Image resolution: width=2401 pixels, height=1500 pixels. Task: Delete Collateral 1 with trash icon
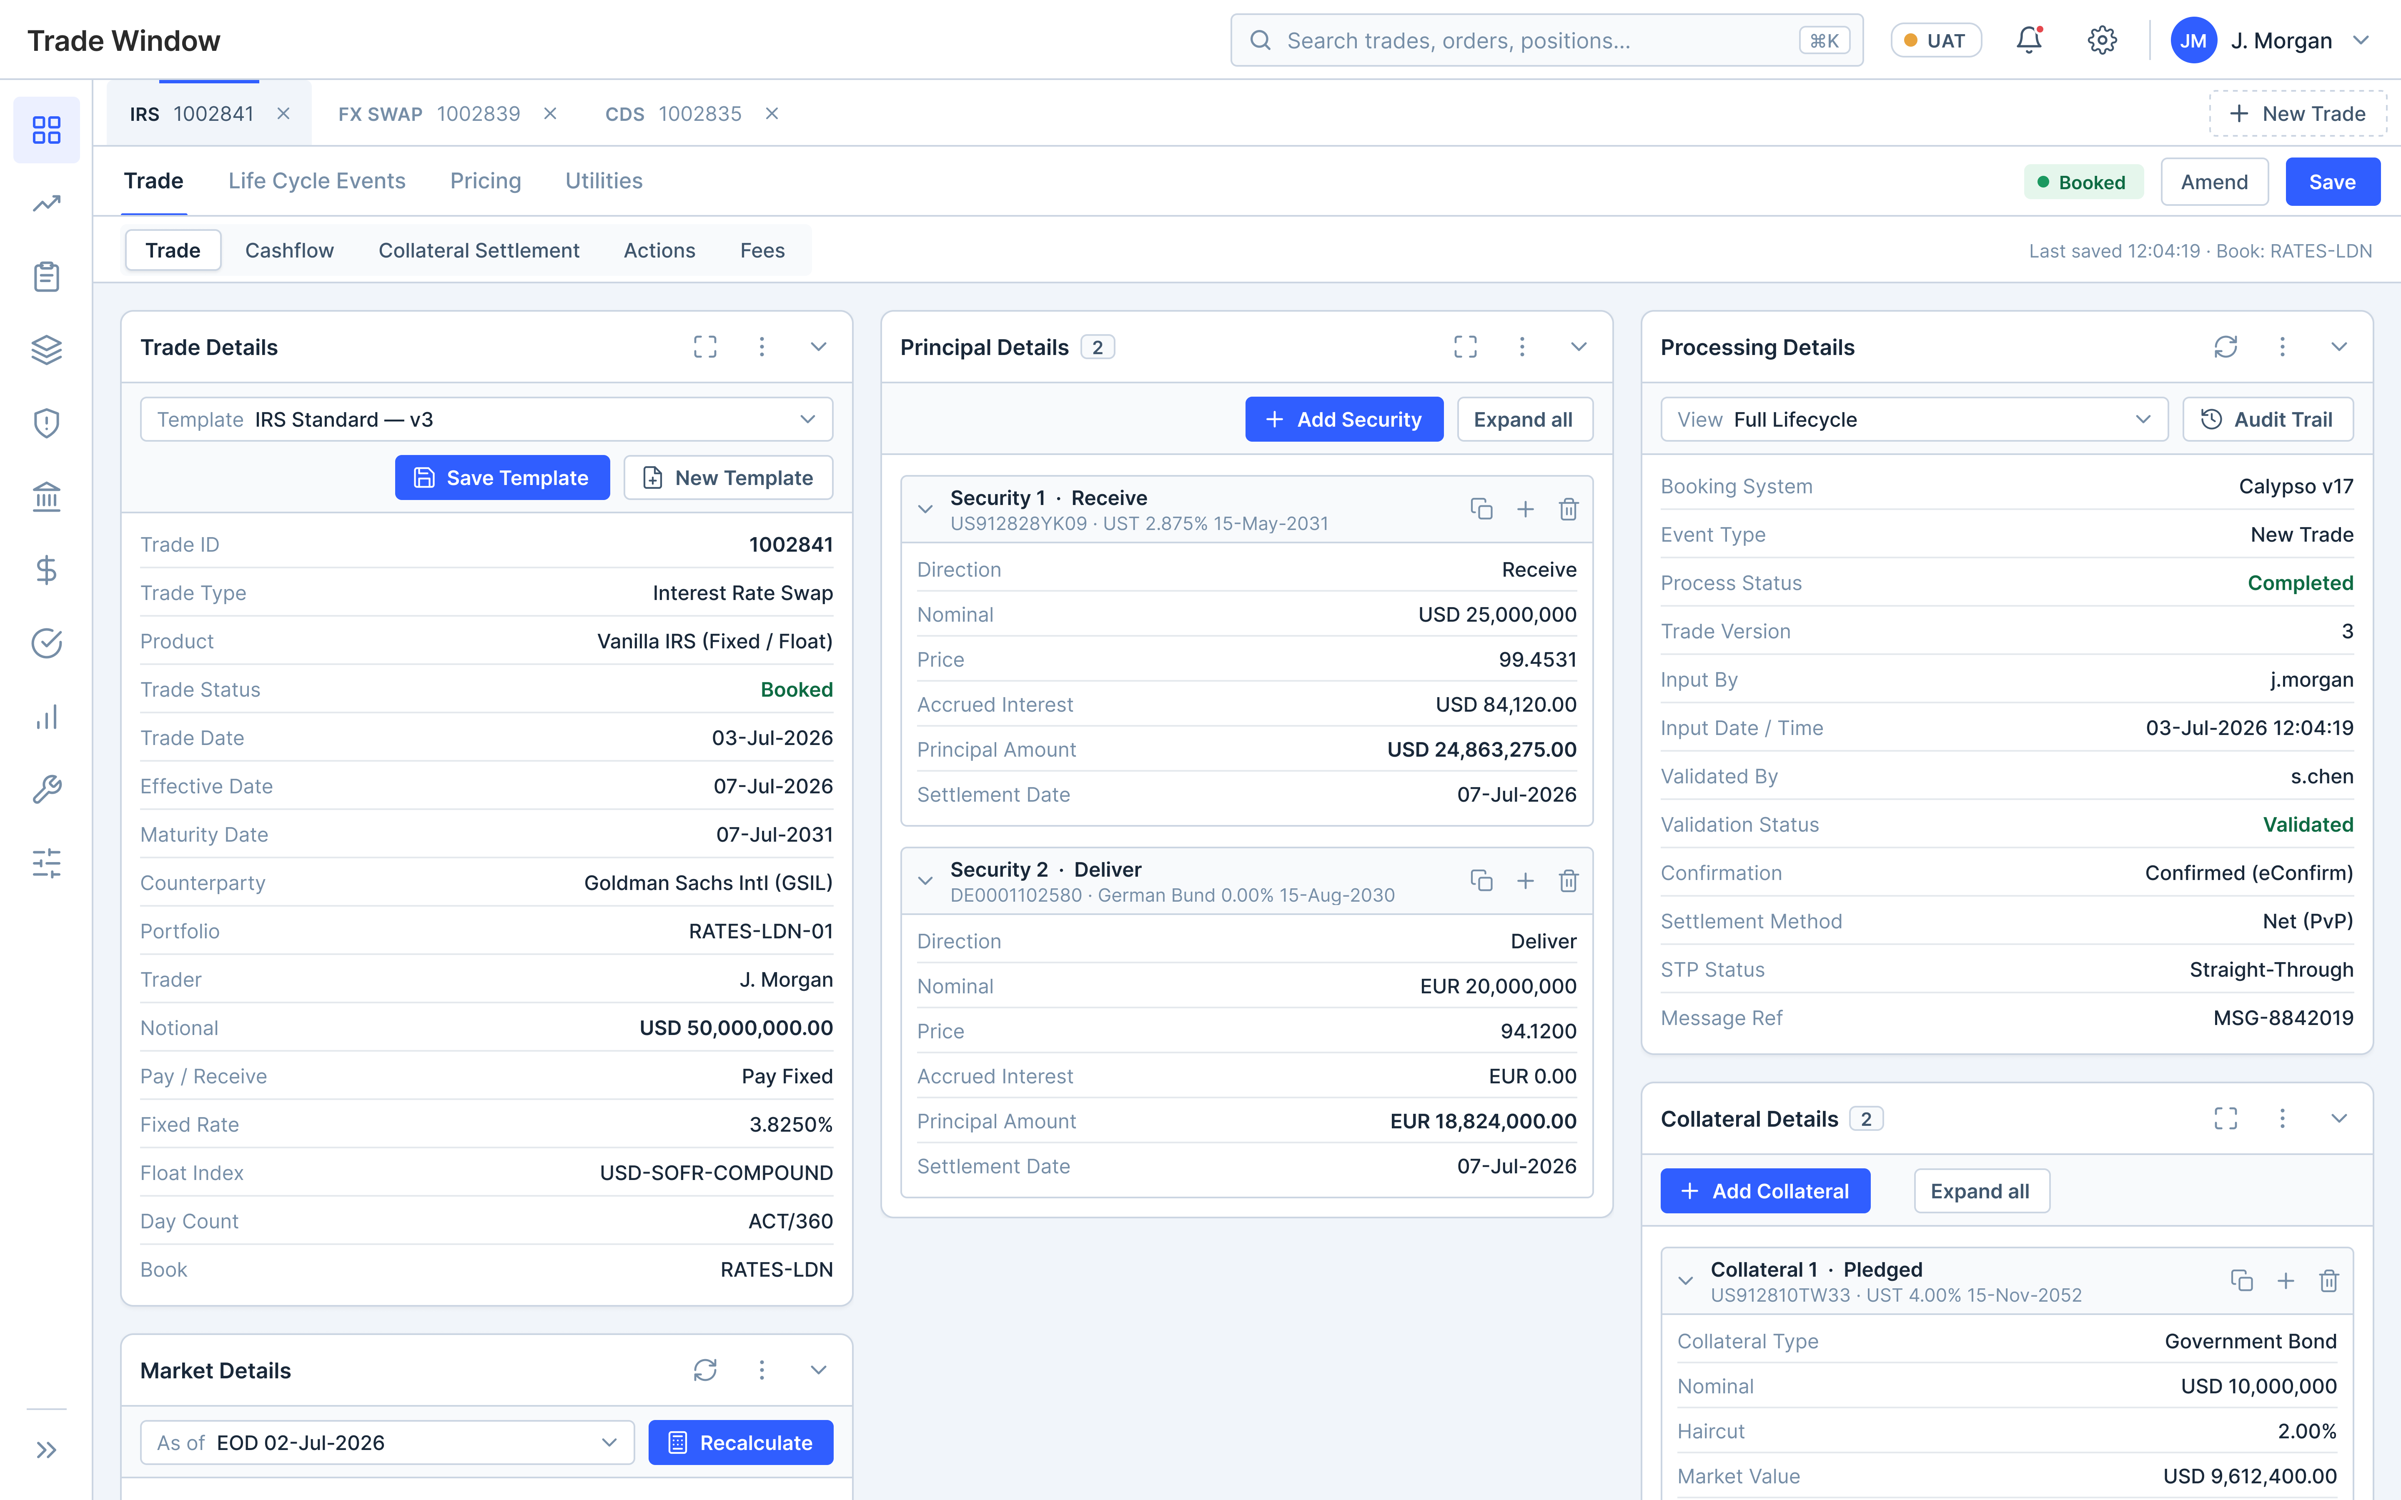tap(2328, 1281)
